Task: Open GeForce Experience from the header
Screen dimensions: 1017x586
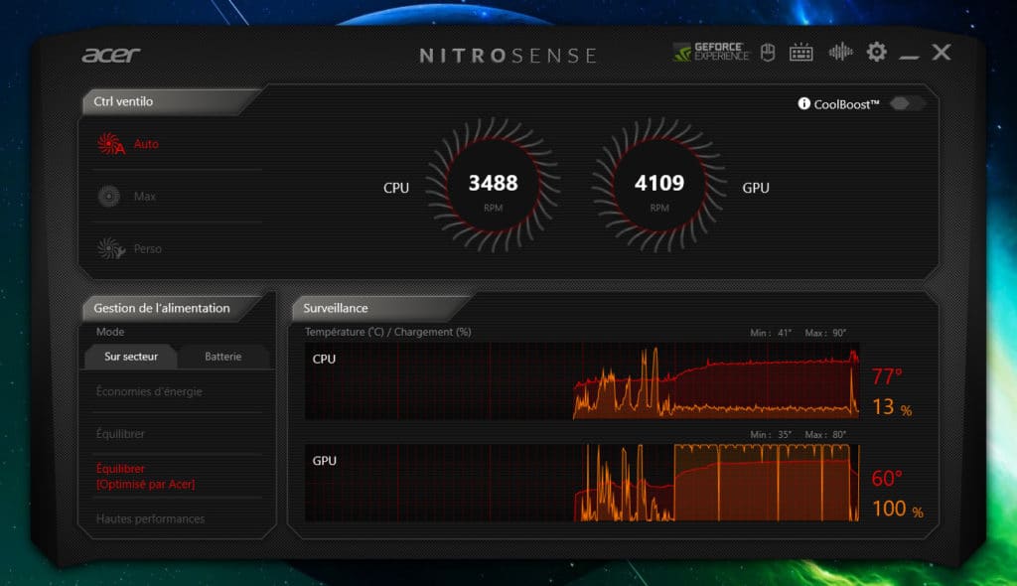Action: (711, 52)
